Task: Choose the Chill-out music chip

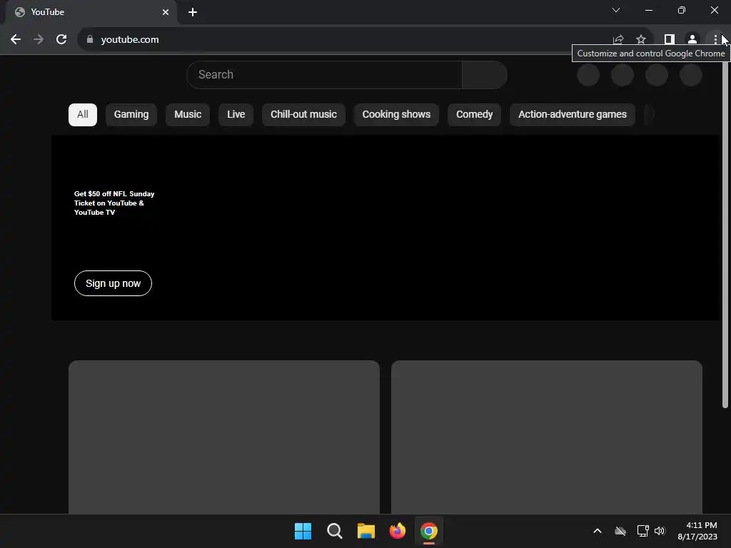Action: 303,115
